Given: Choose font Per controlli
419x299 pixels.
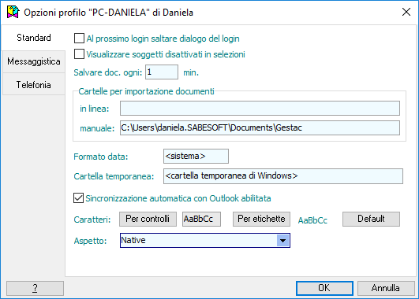Looking at the screenshot, I should [x=148, y=219].
